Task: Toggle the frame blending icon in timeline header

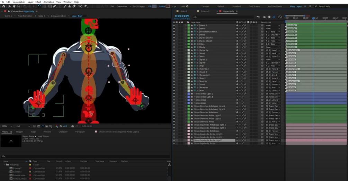Action: coord(269,17)
